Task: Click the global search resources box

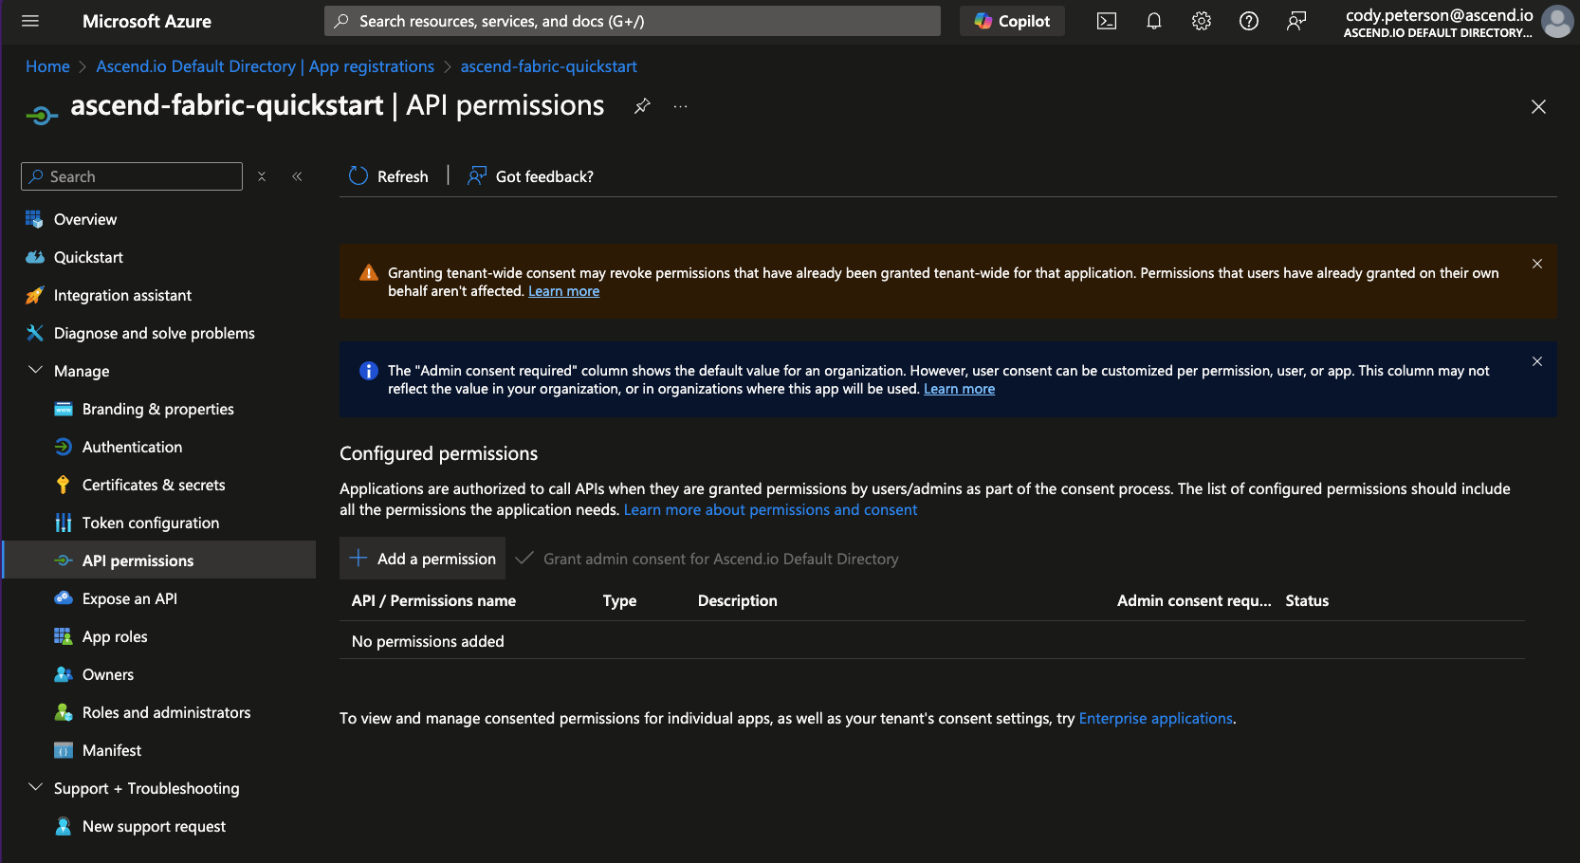Action: coord(633,21)
